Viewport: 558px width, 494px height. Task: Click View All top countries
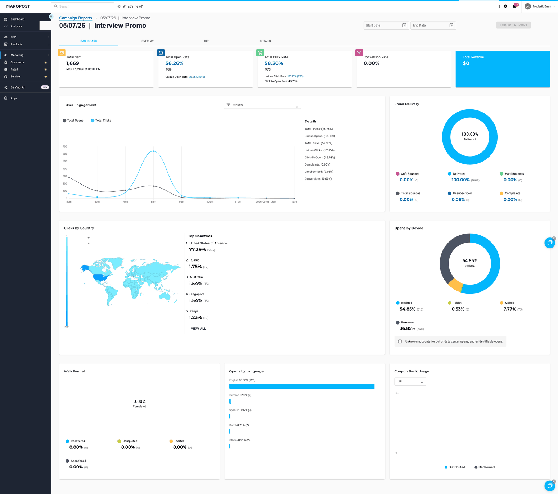pyautogui.click(x=198, y=328)
